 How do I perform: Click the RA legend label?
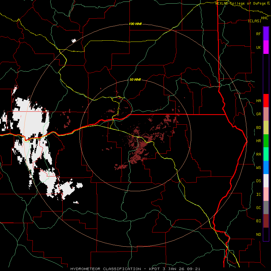click(259, 154)
